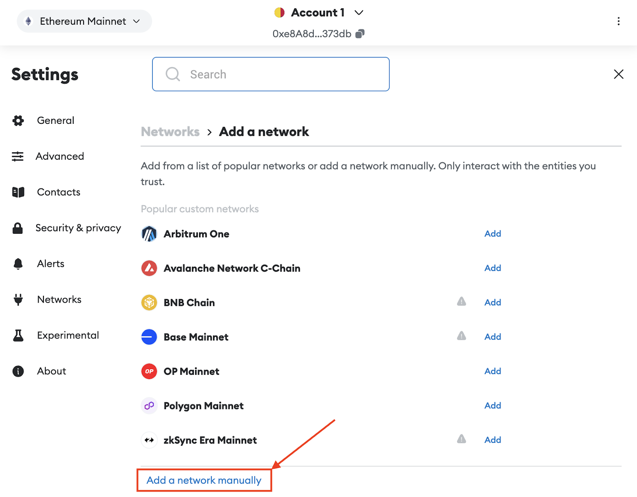Image resolution: width=637 pixels, height=497 pixels.
Task: Open the three-dot options menu
Action: pyautogui.click(x=618, y=21)
